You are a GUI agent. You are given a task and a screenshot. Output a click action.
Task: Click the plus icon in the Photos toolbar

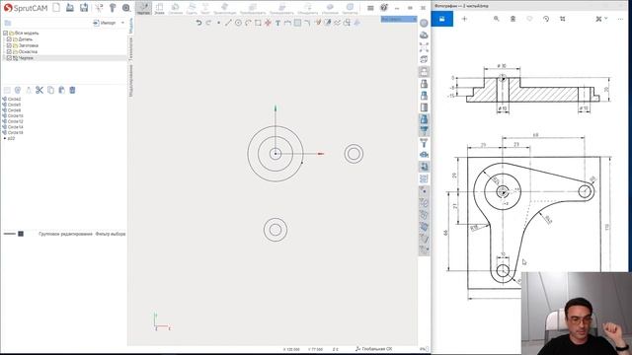click(464, 19)
